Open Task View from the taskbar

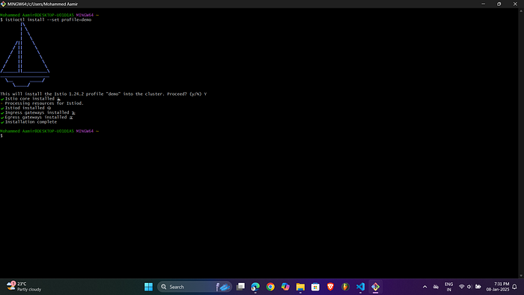point(240,287)
